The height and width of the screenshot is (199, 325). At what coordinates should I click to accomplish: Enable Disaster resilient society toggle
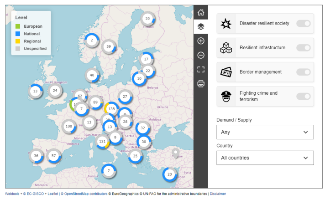pyautogui.click(x=304, y=23)
